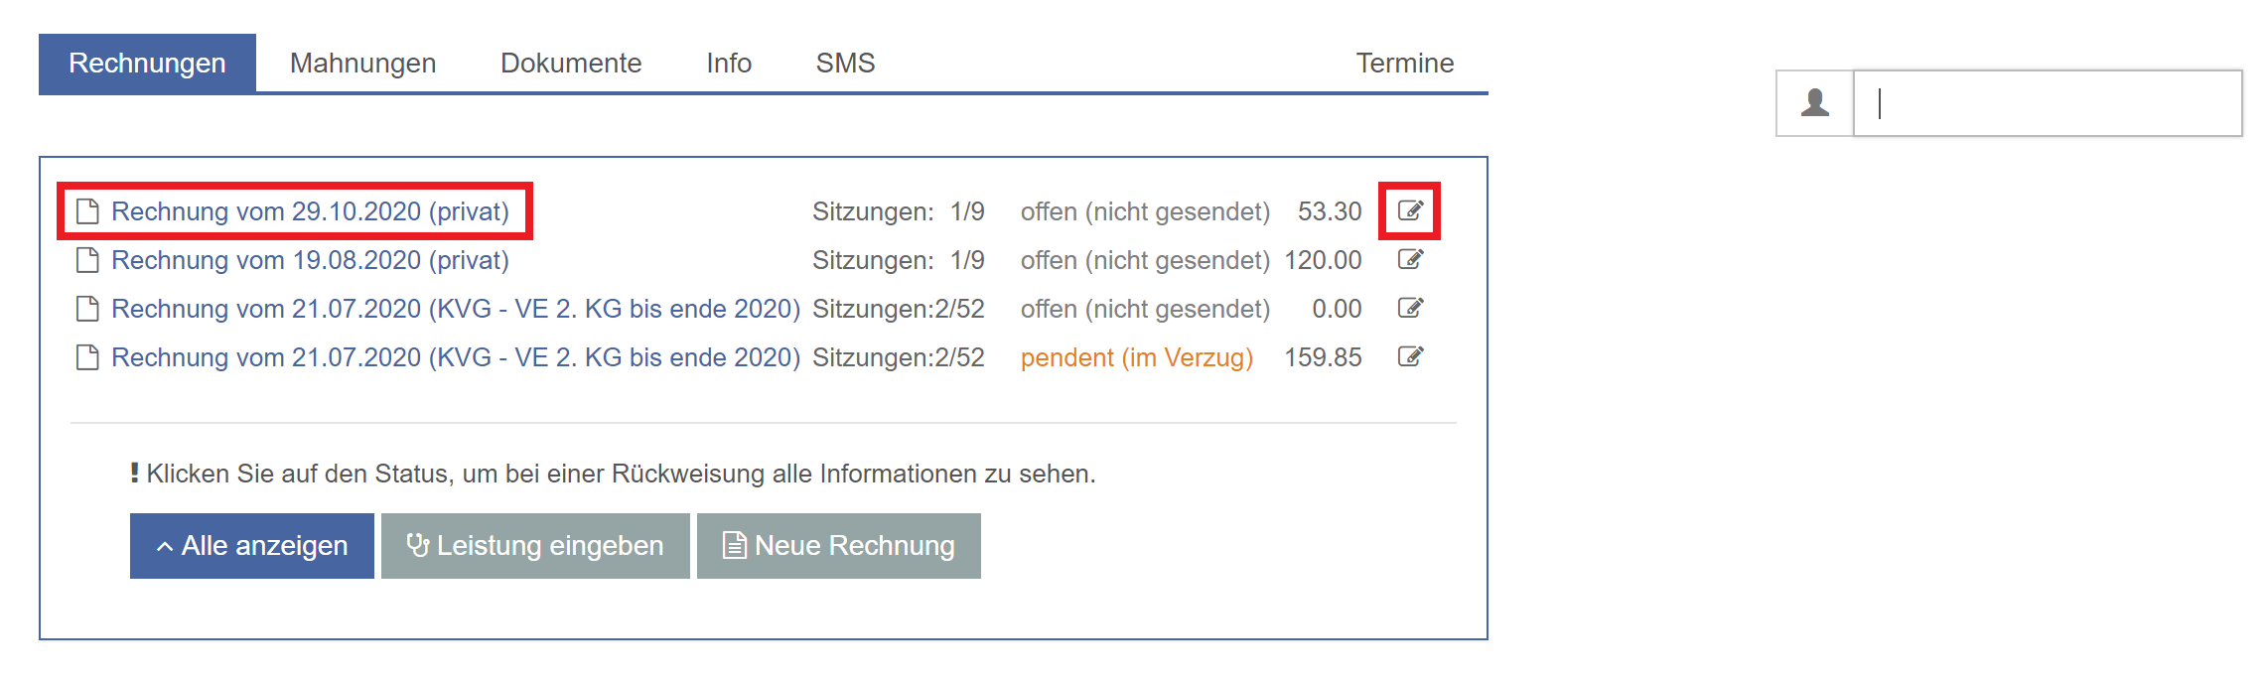This screenshot has height=682, width=2268.
Task: Open the Dokumente tab
Action: point(571,64)
